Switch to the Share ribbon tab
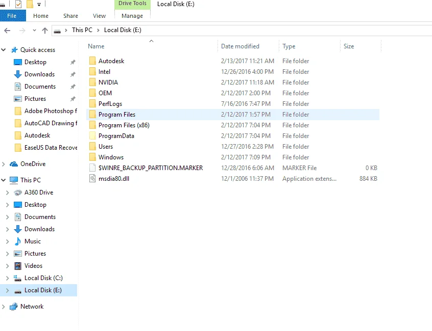432x331 pixels. (70, 16)
